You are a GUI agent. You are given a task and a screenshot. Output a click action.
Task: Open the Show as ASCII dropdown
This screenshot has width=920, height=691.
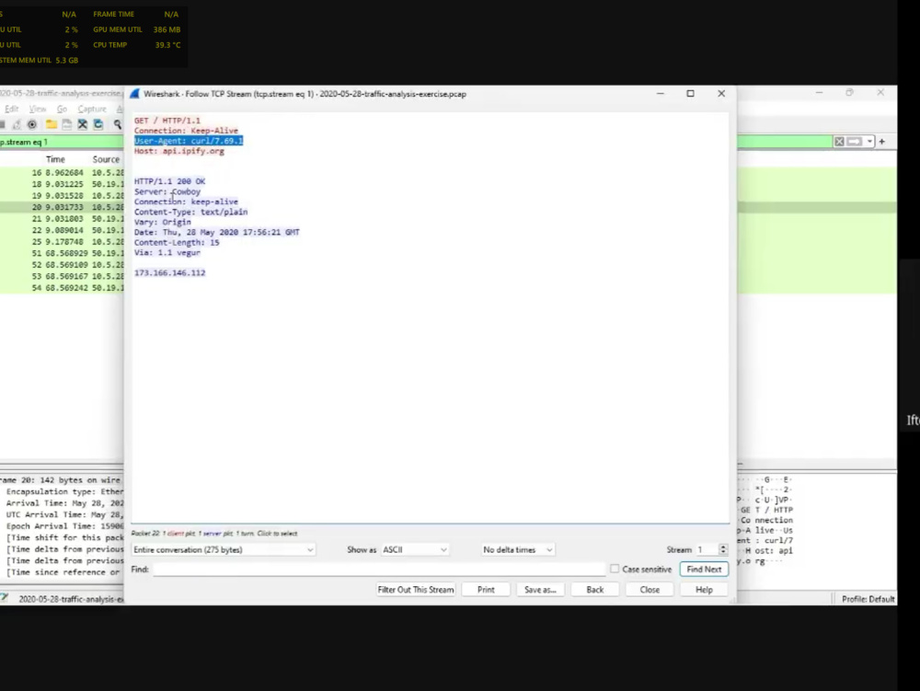pos(415,549)
